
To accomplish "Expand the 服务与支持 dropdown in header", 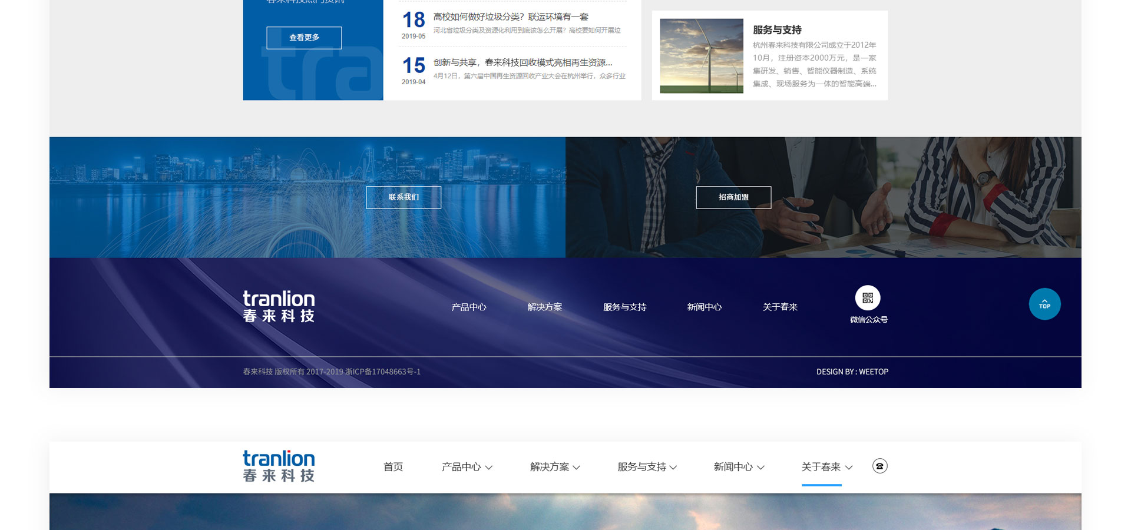I will pyautogui.click(x=647, y=467).
